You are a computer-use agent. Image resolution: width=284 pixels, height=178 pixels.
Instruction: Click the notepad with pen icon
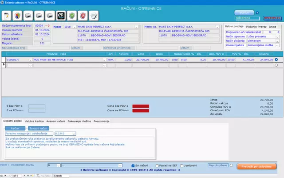[93, 16]
